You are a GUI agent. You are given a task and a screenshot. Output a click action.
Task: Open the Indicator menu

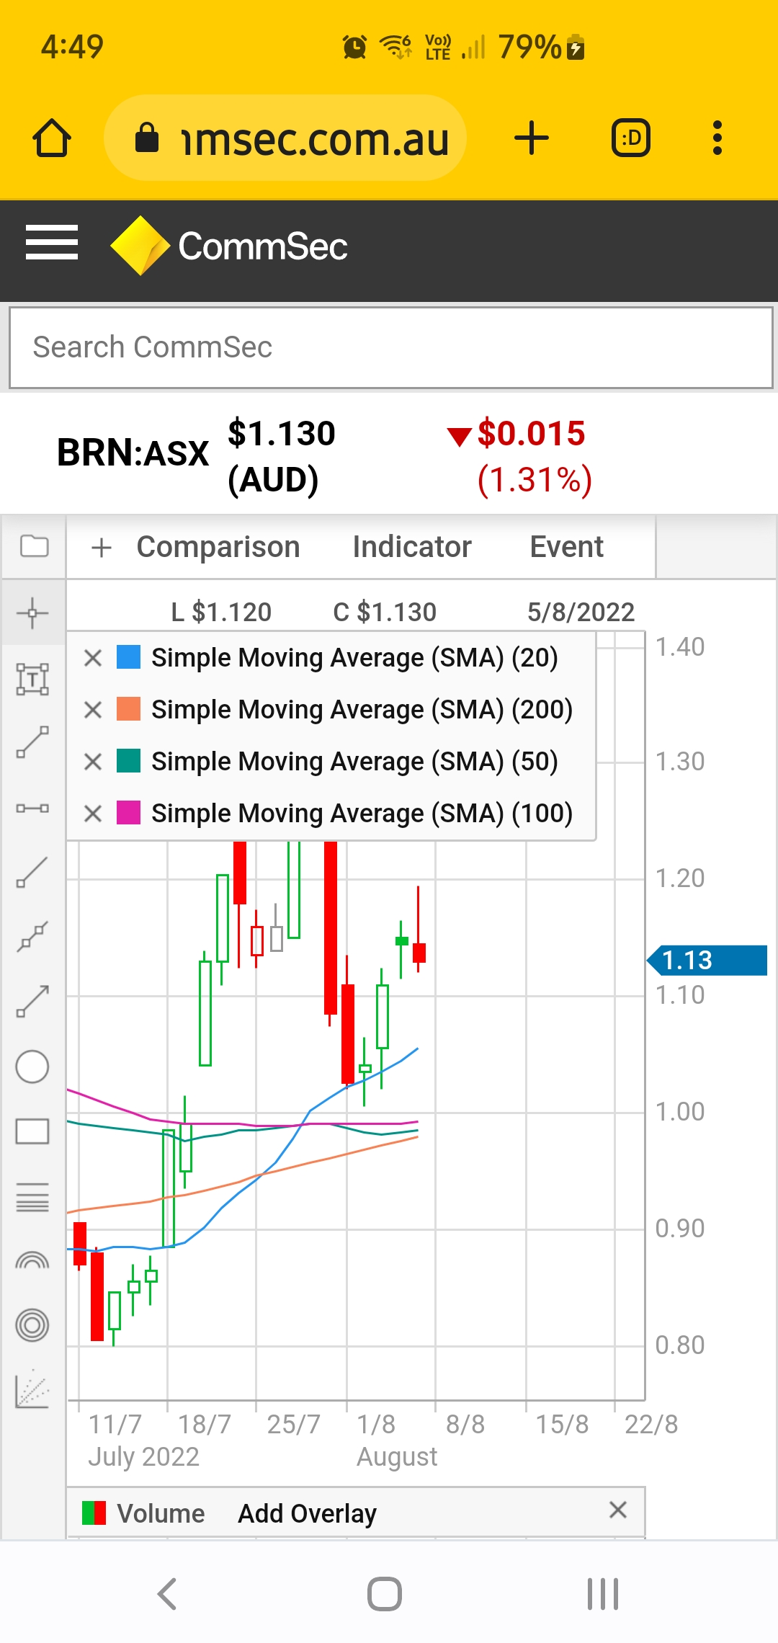(x=412, y=547)
